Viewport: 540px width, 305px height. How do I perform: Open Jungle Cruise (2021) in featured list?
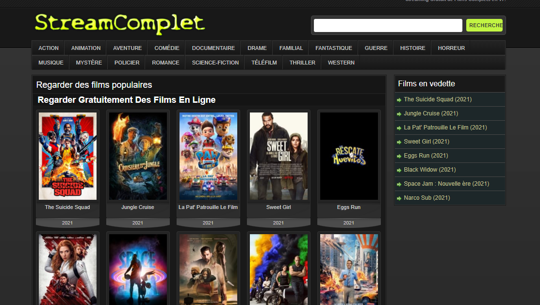pyautogui.click(x=431, y=113)
